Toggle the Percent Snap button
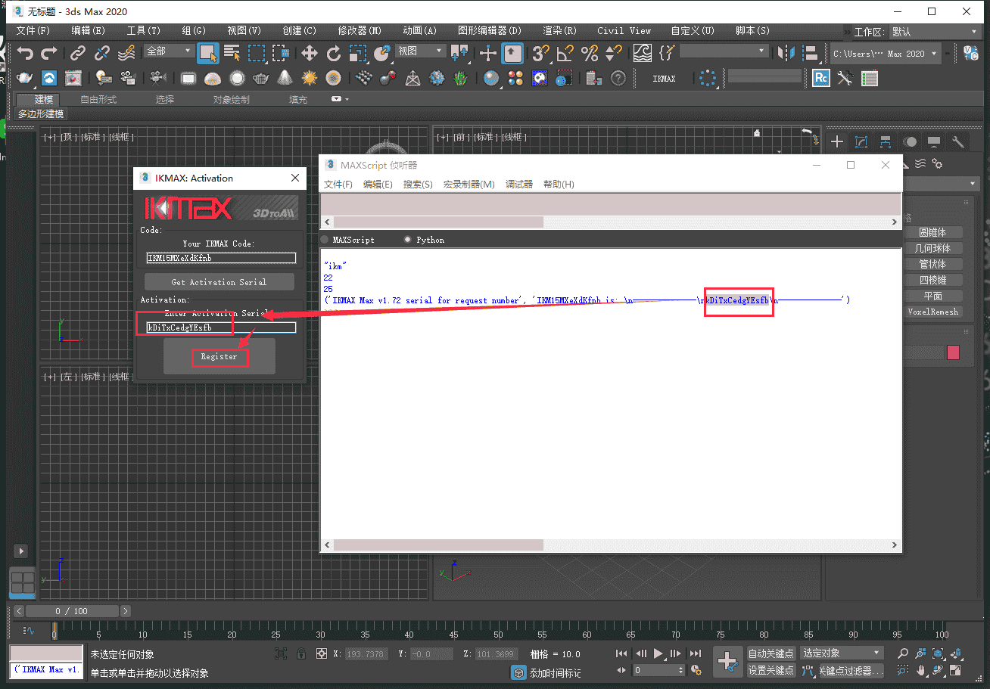 pos(589,53)
